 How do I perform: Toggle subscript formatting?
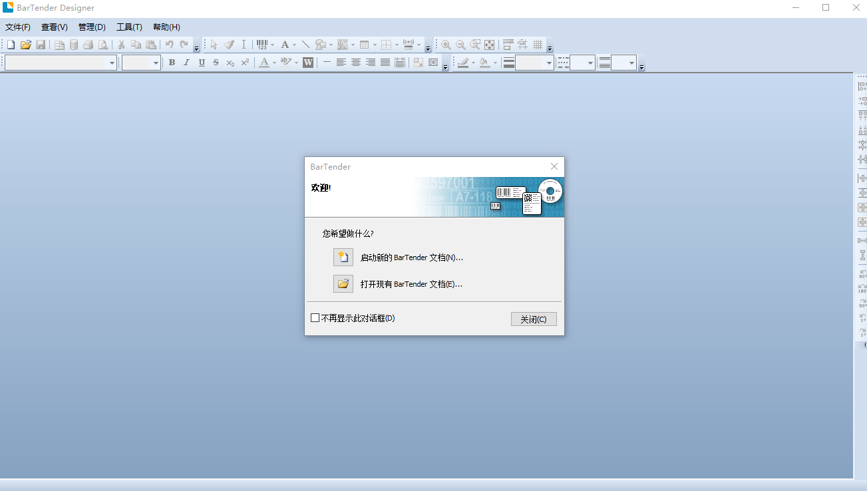pyautogui.click(x=230, y=63)
